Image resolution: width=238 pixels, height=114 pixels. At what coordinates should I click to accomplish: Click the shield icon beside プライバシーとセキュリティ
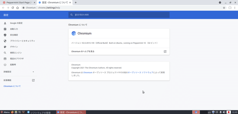click(x=5, y=41)
